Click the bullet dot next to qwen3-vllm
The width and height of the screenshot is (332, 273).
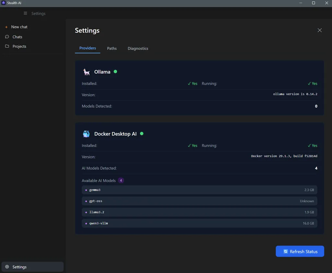86,223
